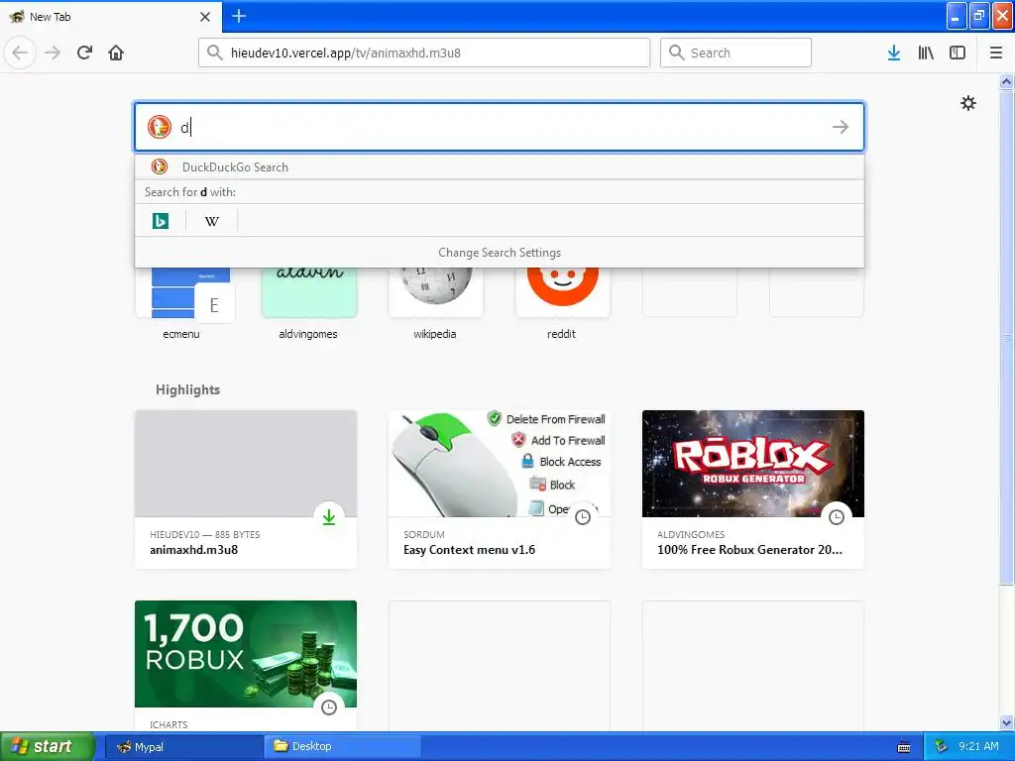Click the DuckDuckGo logo in search box
This screenshot has height=761, width=1015.
coord(160,127)
